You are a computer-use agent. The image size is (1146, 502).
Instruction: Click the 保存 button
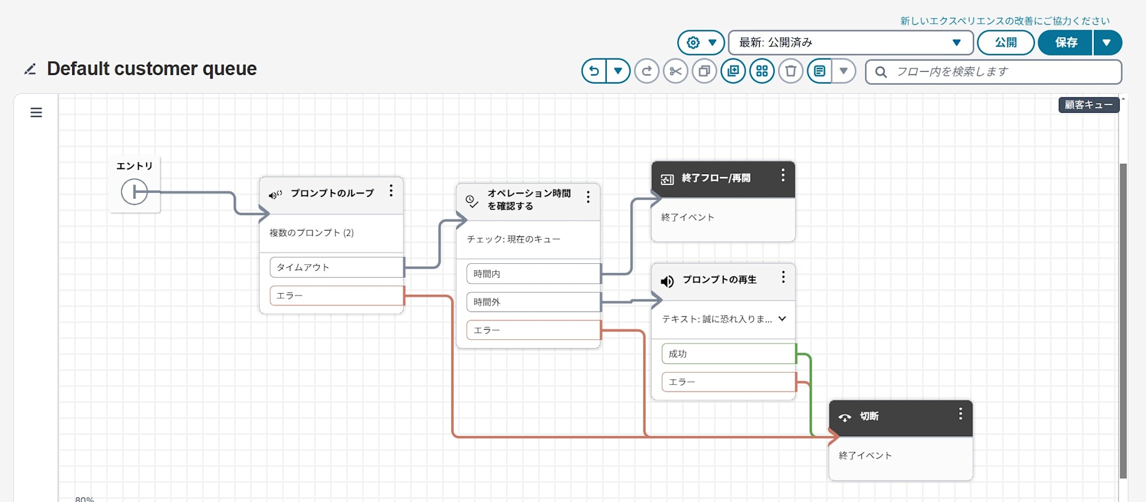point(1065,42)
